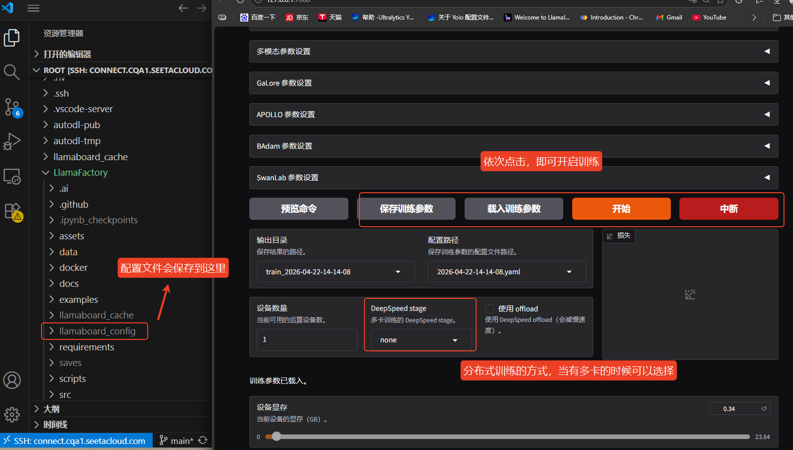Open the Gmail bookmark
The image size is (793, 450).
(669, 18)
